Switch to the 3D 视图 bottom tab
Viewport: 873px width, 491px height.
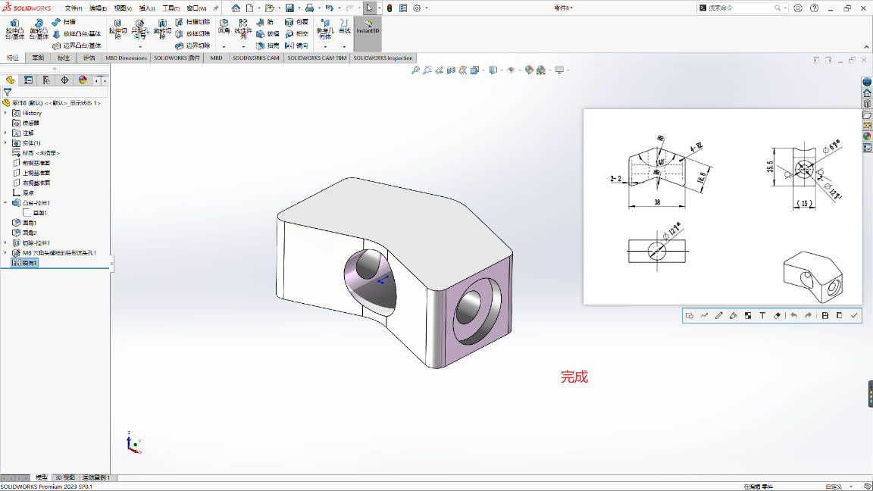(65, 477)
